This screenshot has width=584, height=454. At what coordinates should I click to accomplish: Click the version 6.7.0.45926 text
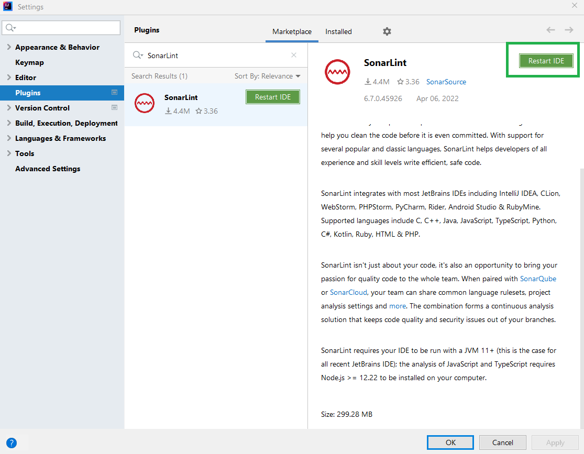383,98
